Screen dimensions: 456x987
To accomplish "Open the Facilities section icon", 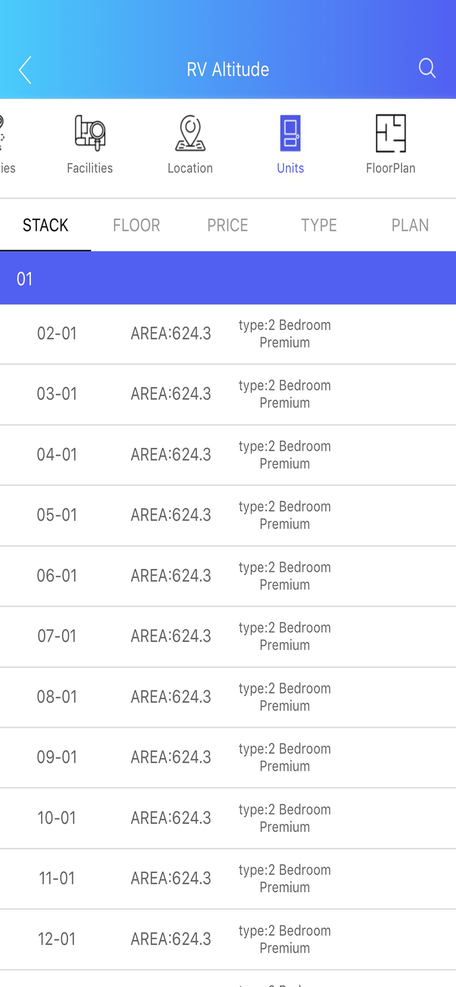I will point(90,133).
